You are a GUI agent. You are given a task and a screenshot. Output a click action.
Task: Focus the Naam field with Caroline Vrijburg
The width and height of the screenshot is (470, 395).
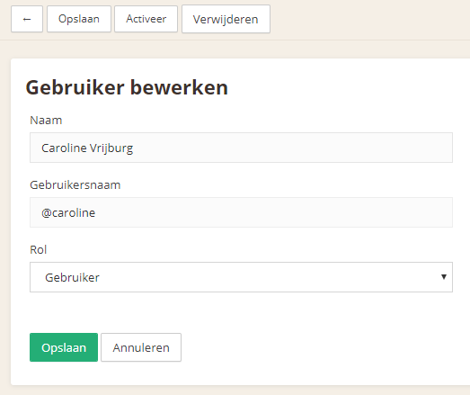(x=241, y=148)
